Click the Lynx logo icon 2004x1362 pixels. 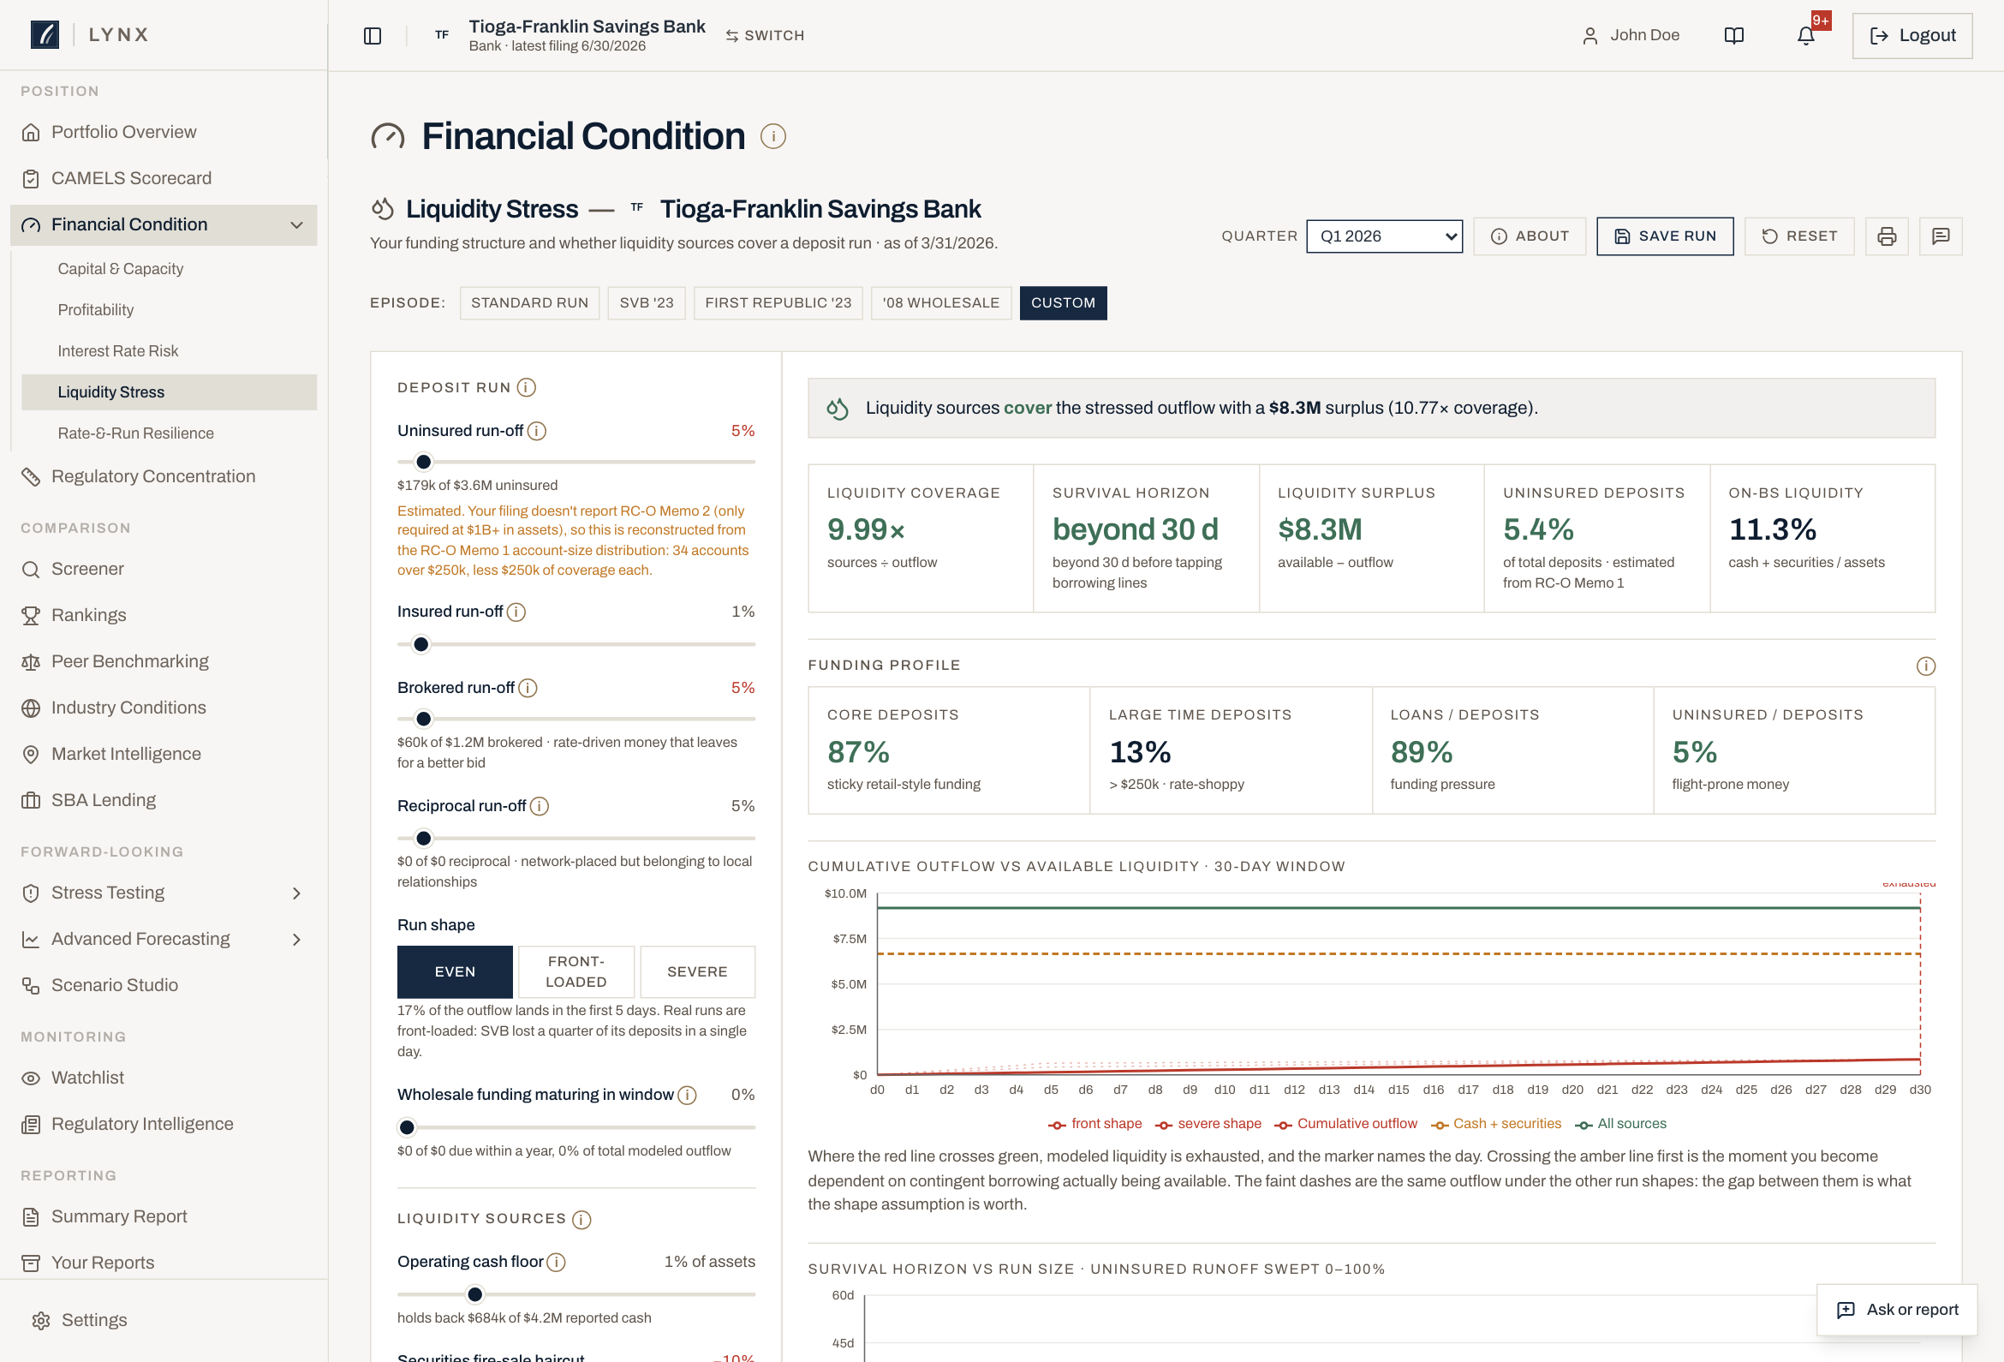click(x=45, y=34)
